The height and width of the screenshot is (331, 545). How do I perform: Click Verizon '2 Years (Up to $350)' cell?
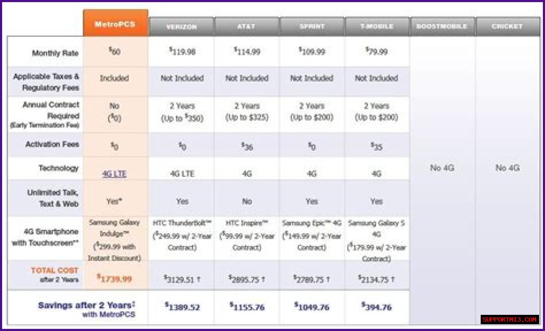point(182,112)
